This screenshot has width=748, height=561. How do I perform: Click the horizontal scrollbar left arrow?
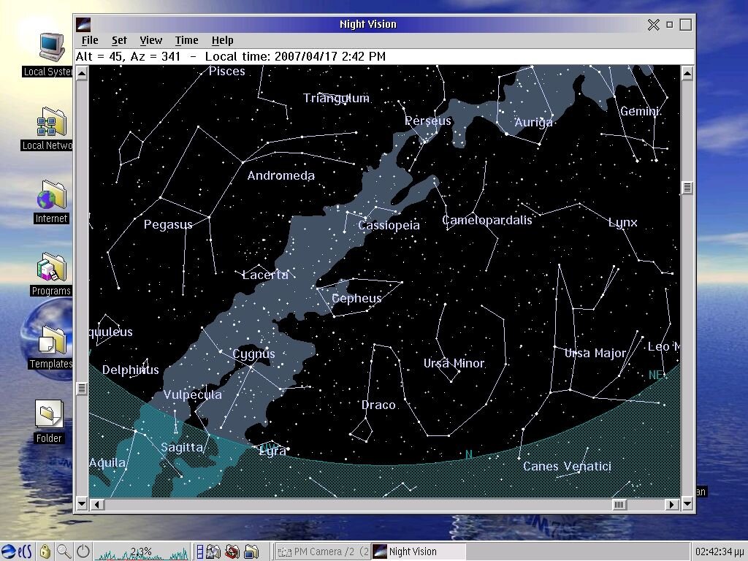(96, 505)
